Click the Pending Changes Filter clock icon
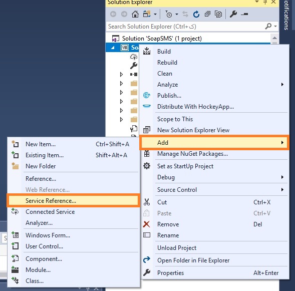 pos(169,14)
